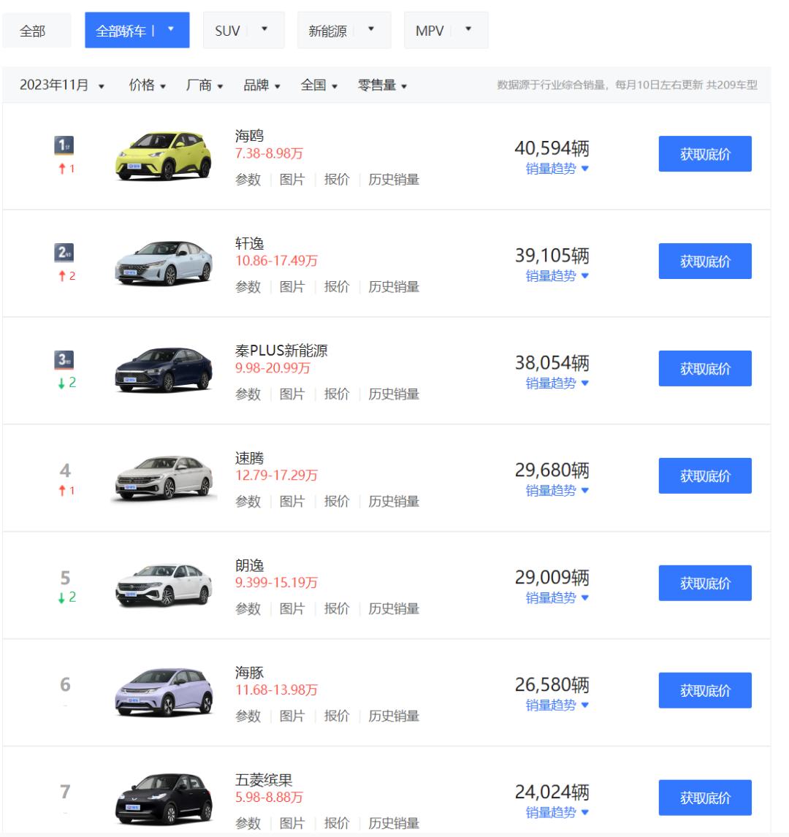Click the 3rd place rank badge icon

pyautogui.click(x=64, y=361)
